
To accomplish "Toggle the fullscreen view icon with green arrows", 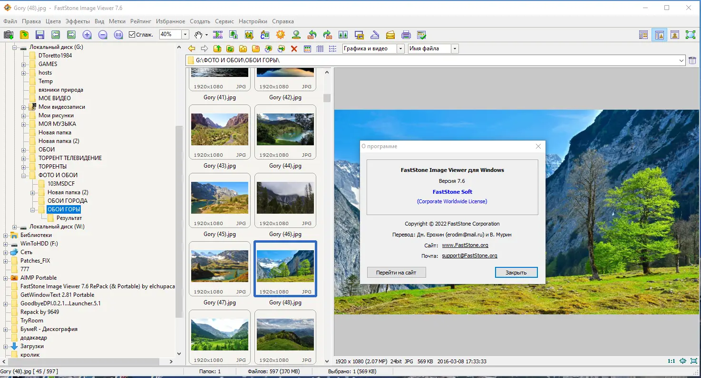I will coord(690,34).
